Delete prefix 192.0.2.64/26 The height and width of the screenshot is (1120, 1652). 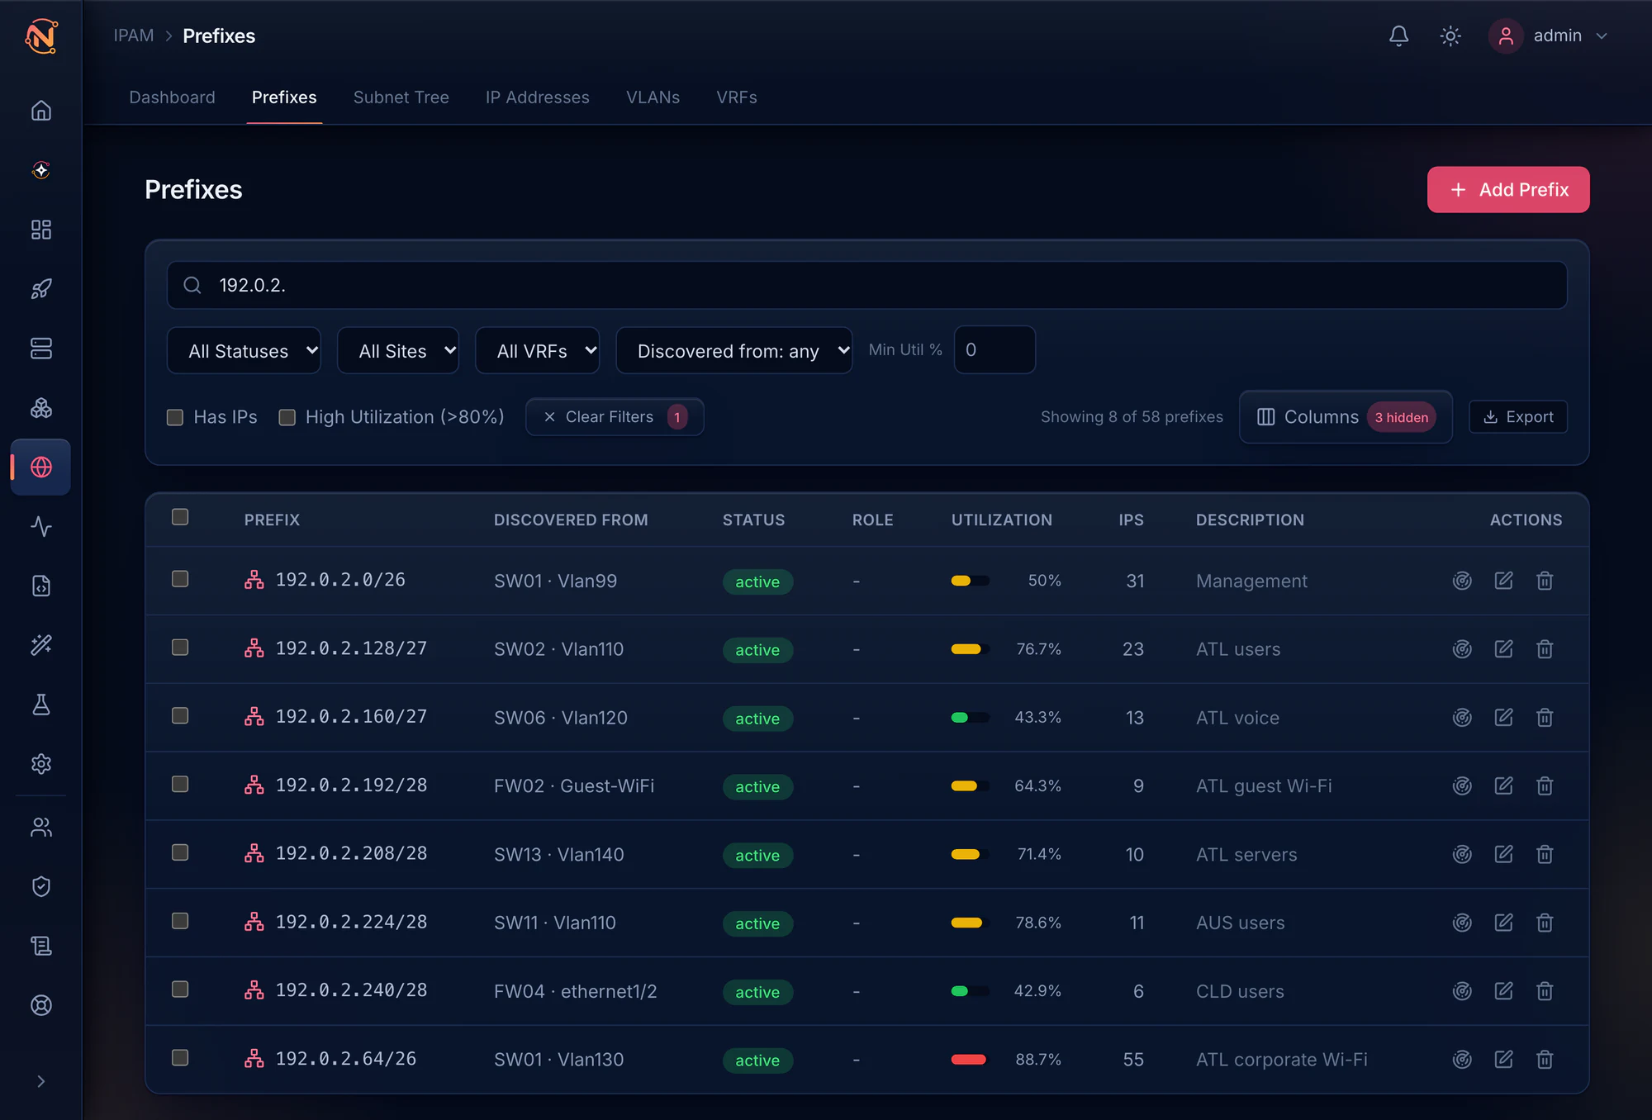click(x=1545, y=1060)
